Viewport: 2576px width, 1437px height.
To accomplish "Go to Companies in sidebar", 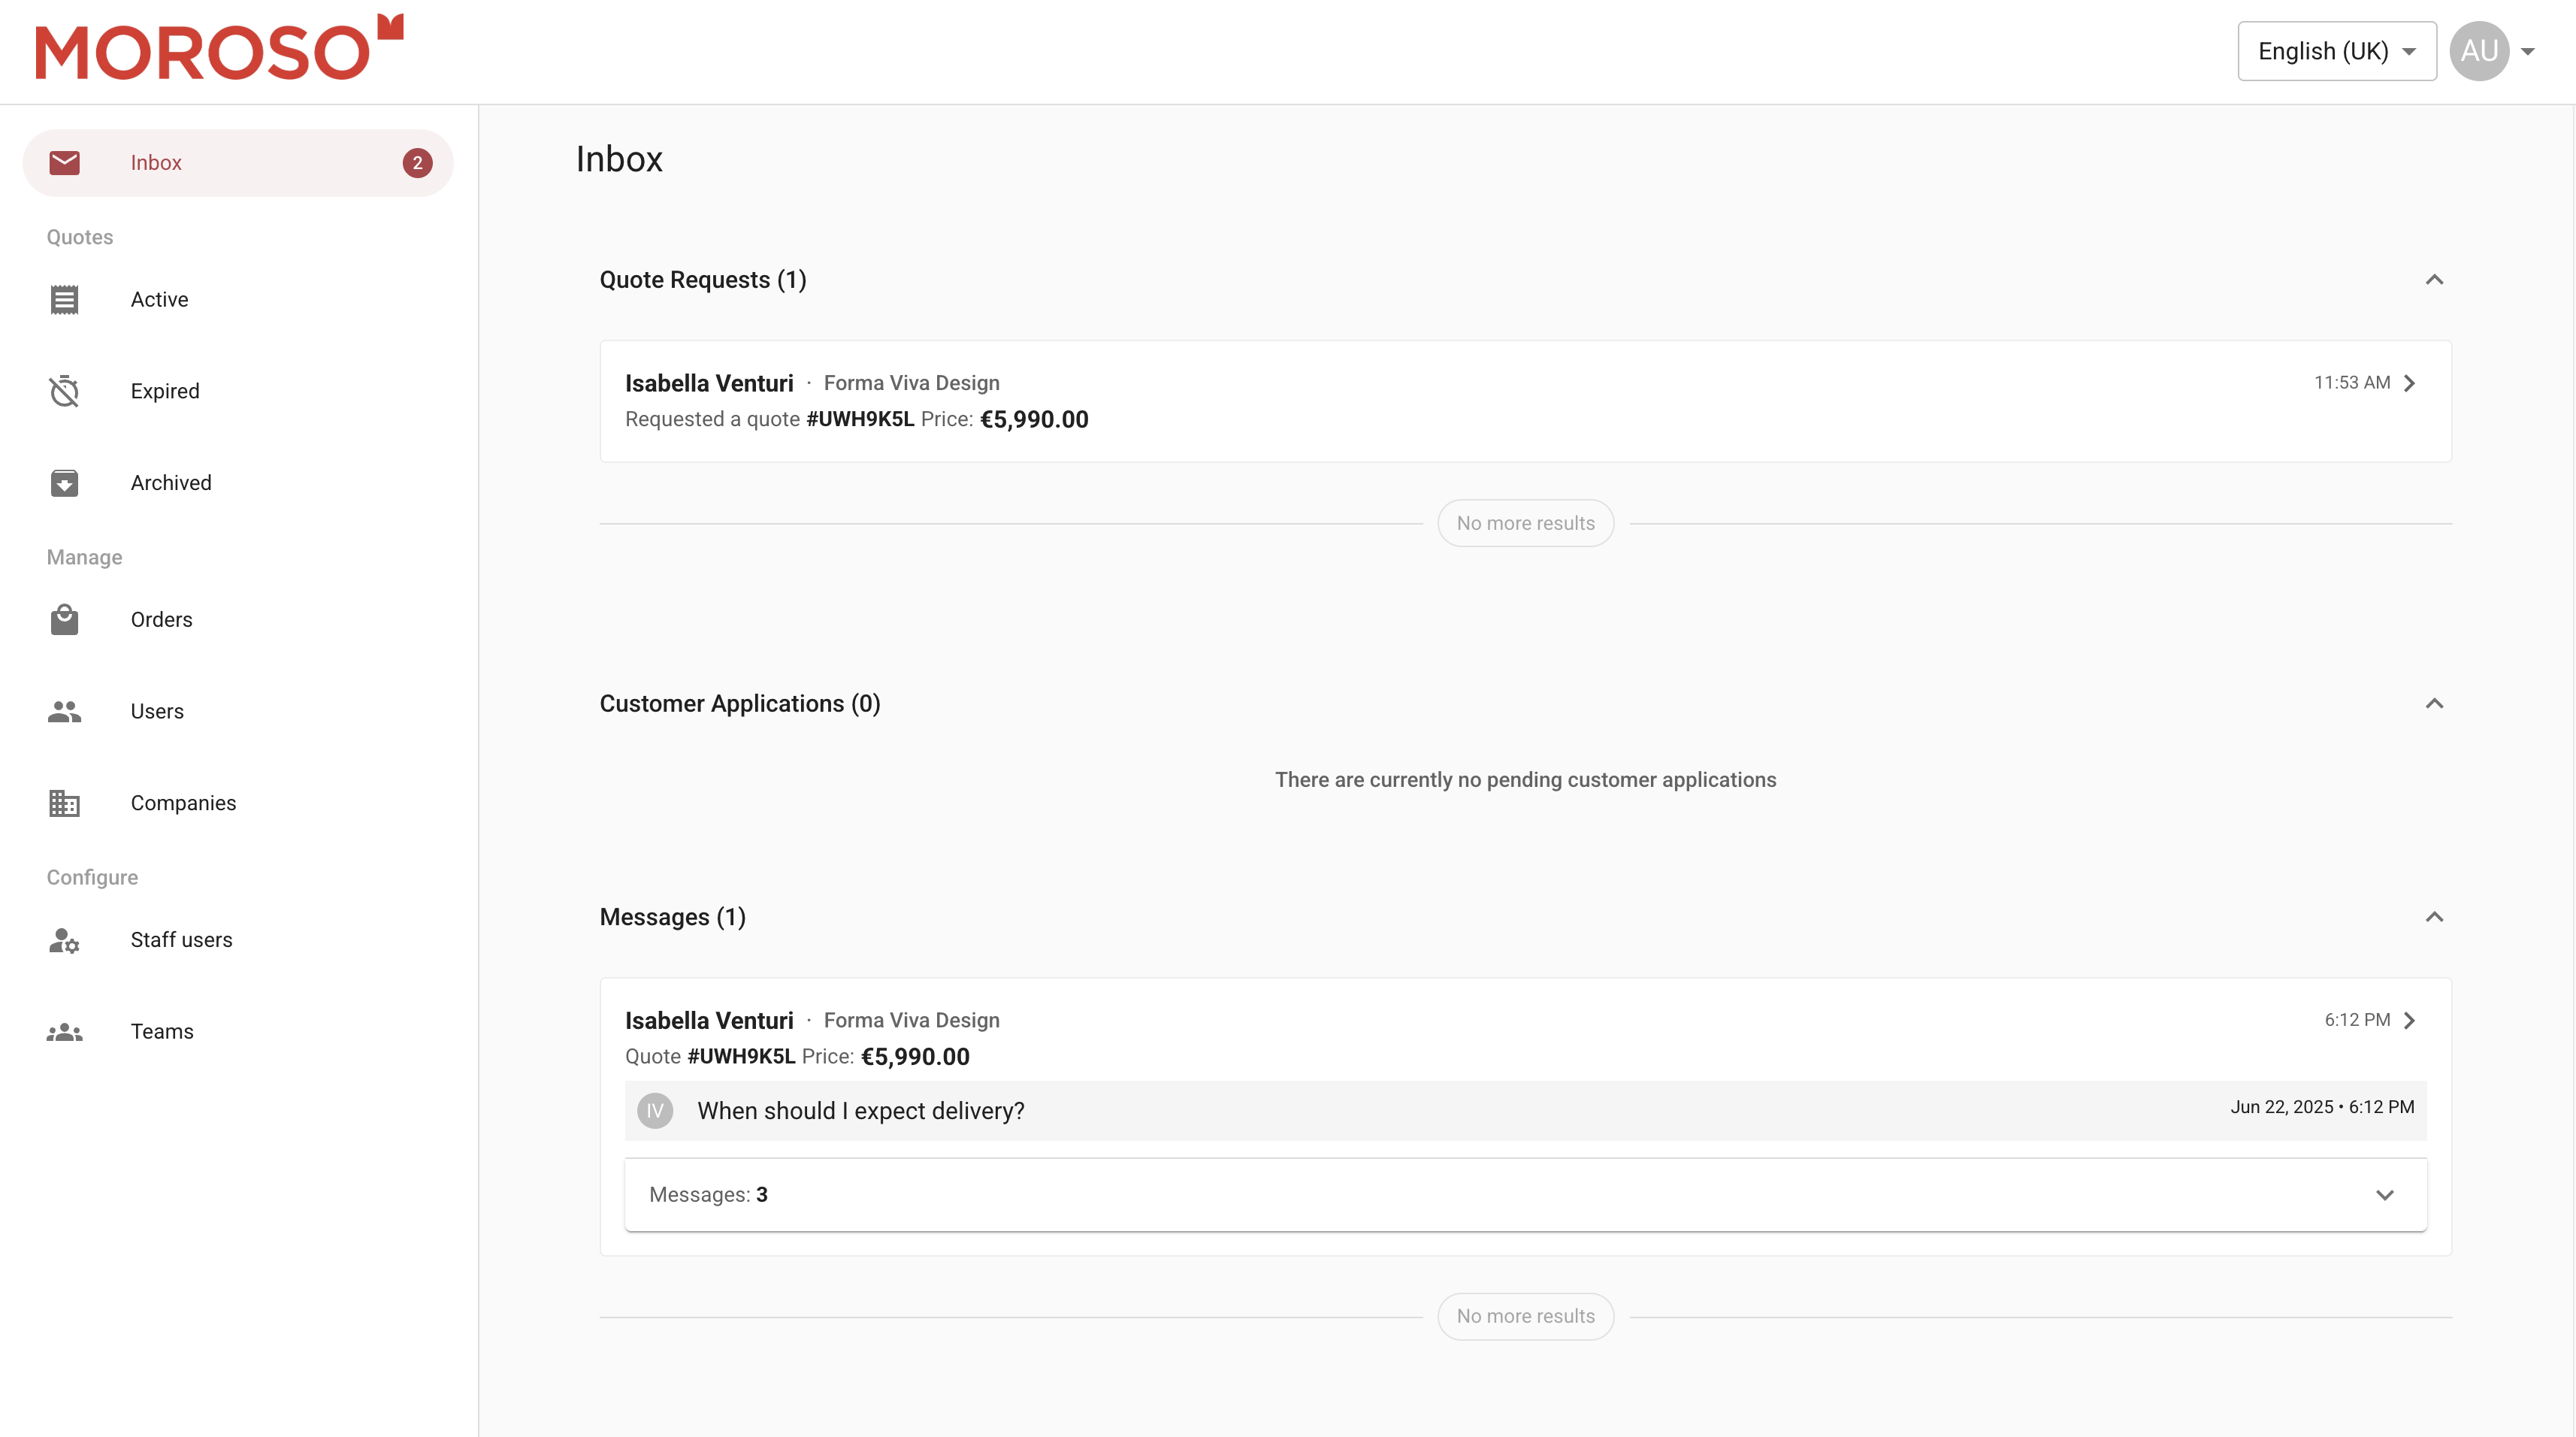I will (183, 803).
